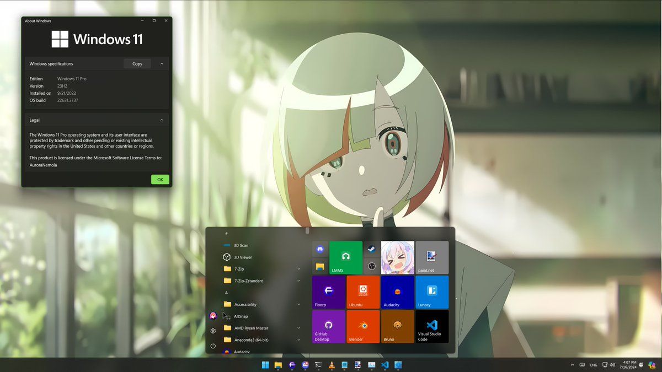Open the Blender tile

(363, 326)
